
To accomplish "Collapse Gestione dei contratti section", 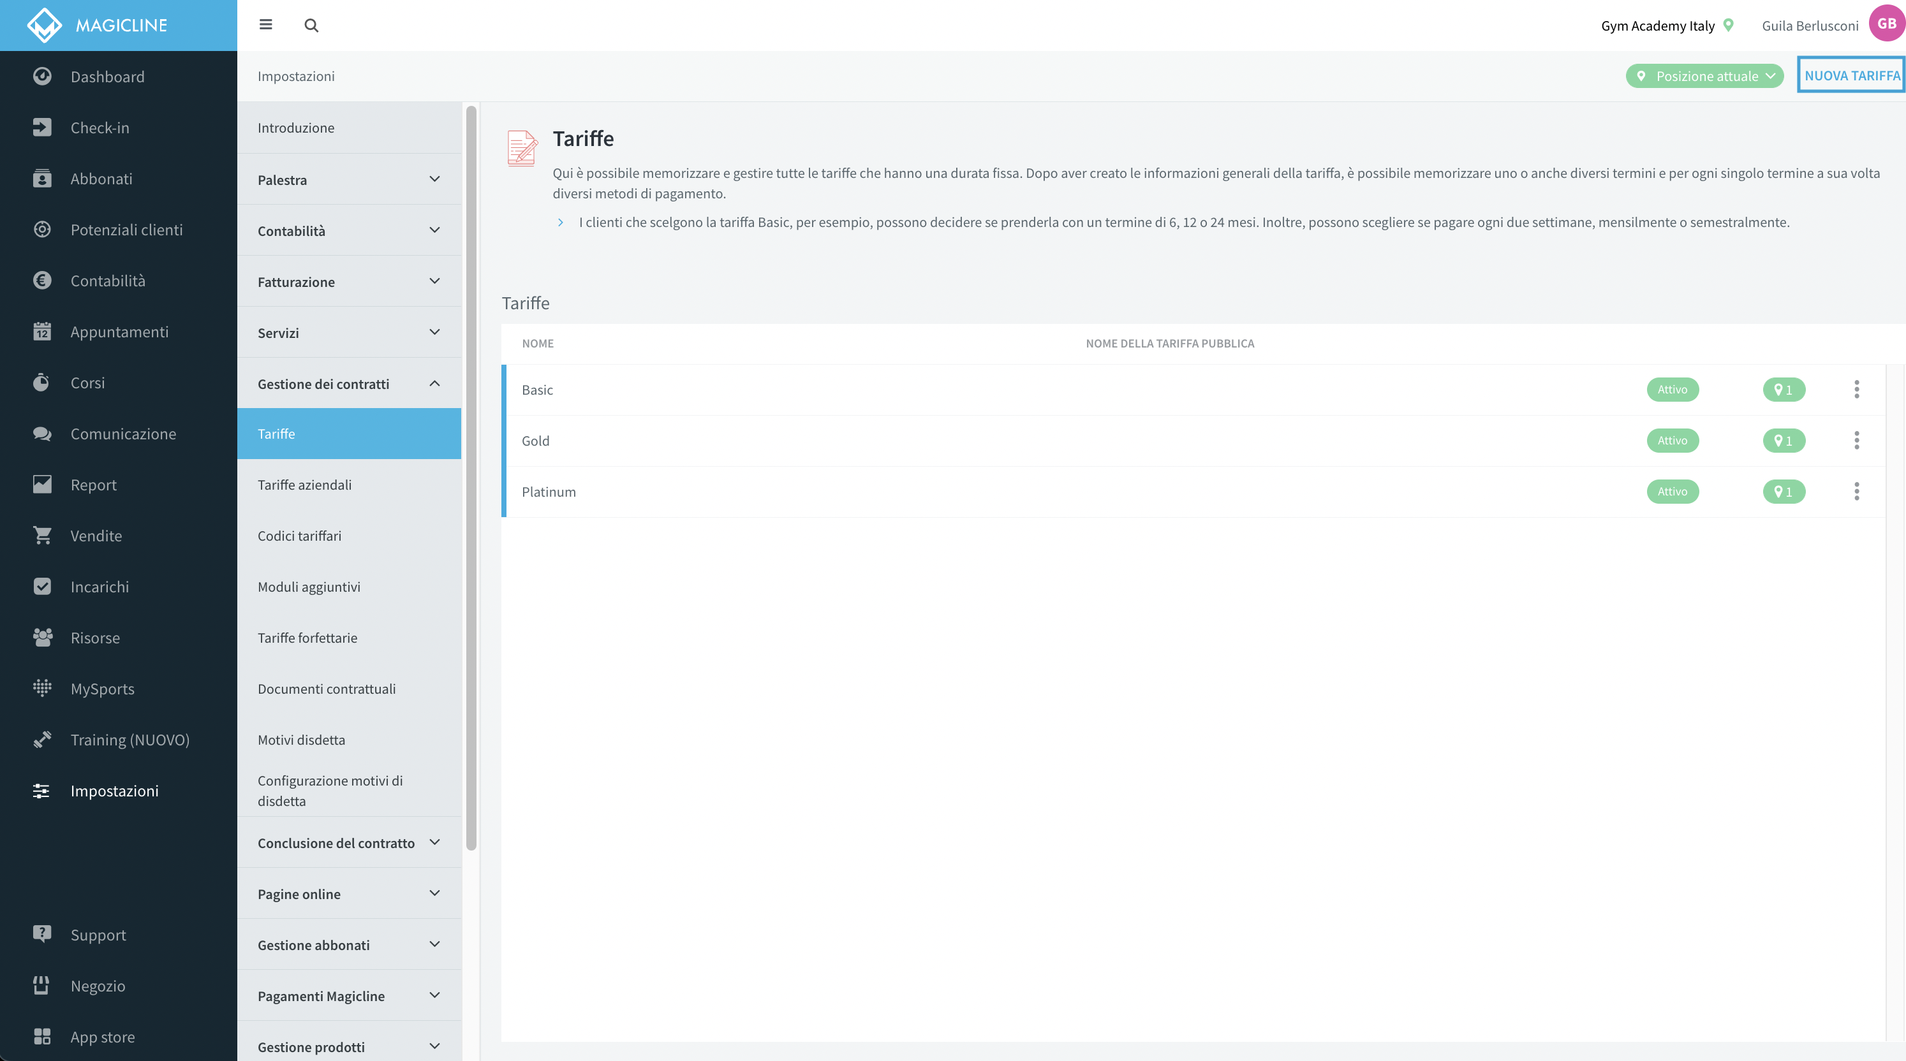I will [349, 384].
